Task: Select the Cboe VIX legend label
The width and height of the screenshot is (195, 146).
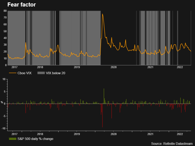Action: [x=24, y=73]
